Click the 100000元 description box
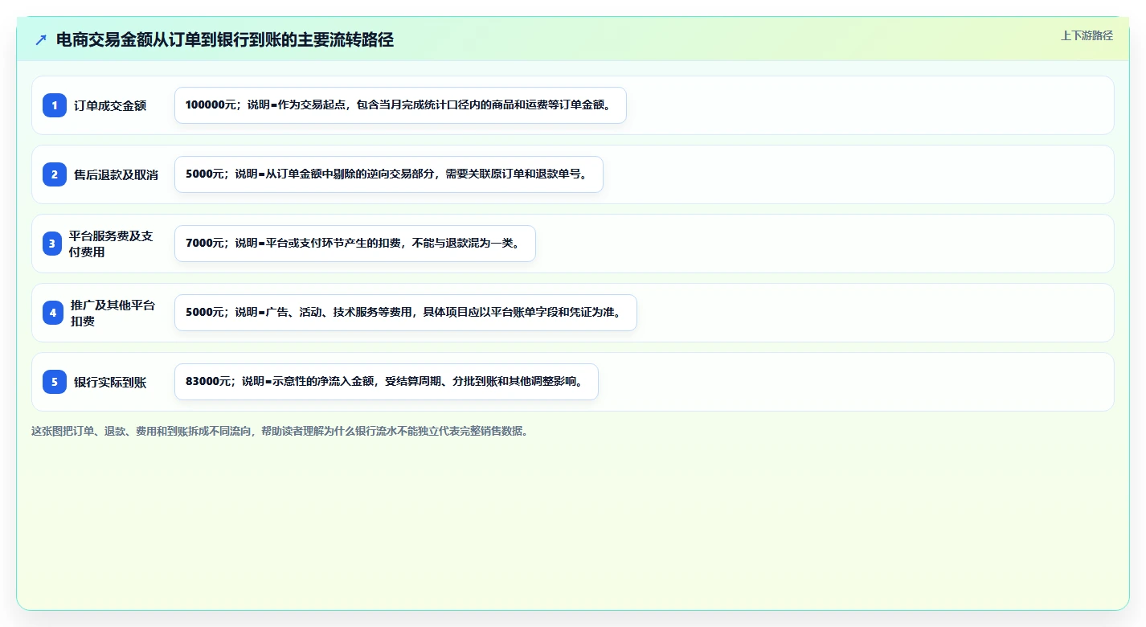Viewport: 1146px width, 627px height. [x=400, y=105]
